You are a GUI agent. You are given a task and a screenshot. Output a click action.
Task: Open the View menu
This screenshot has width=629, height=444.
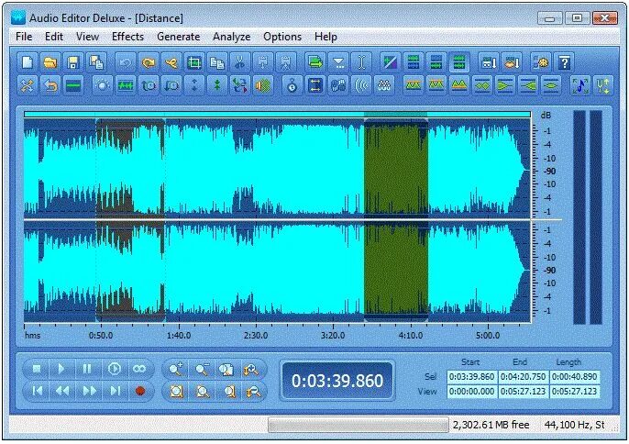coord(87,37)
